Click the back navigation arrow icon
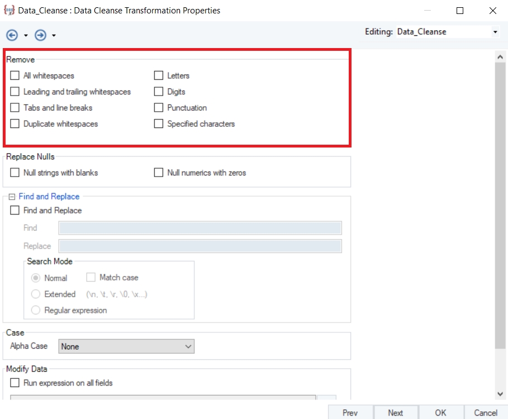The height and width of the screenshot is (419, 508). point(12,35)
